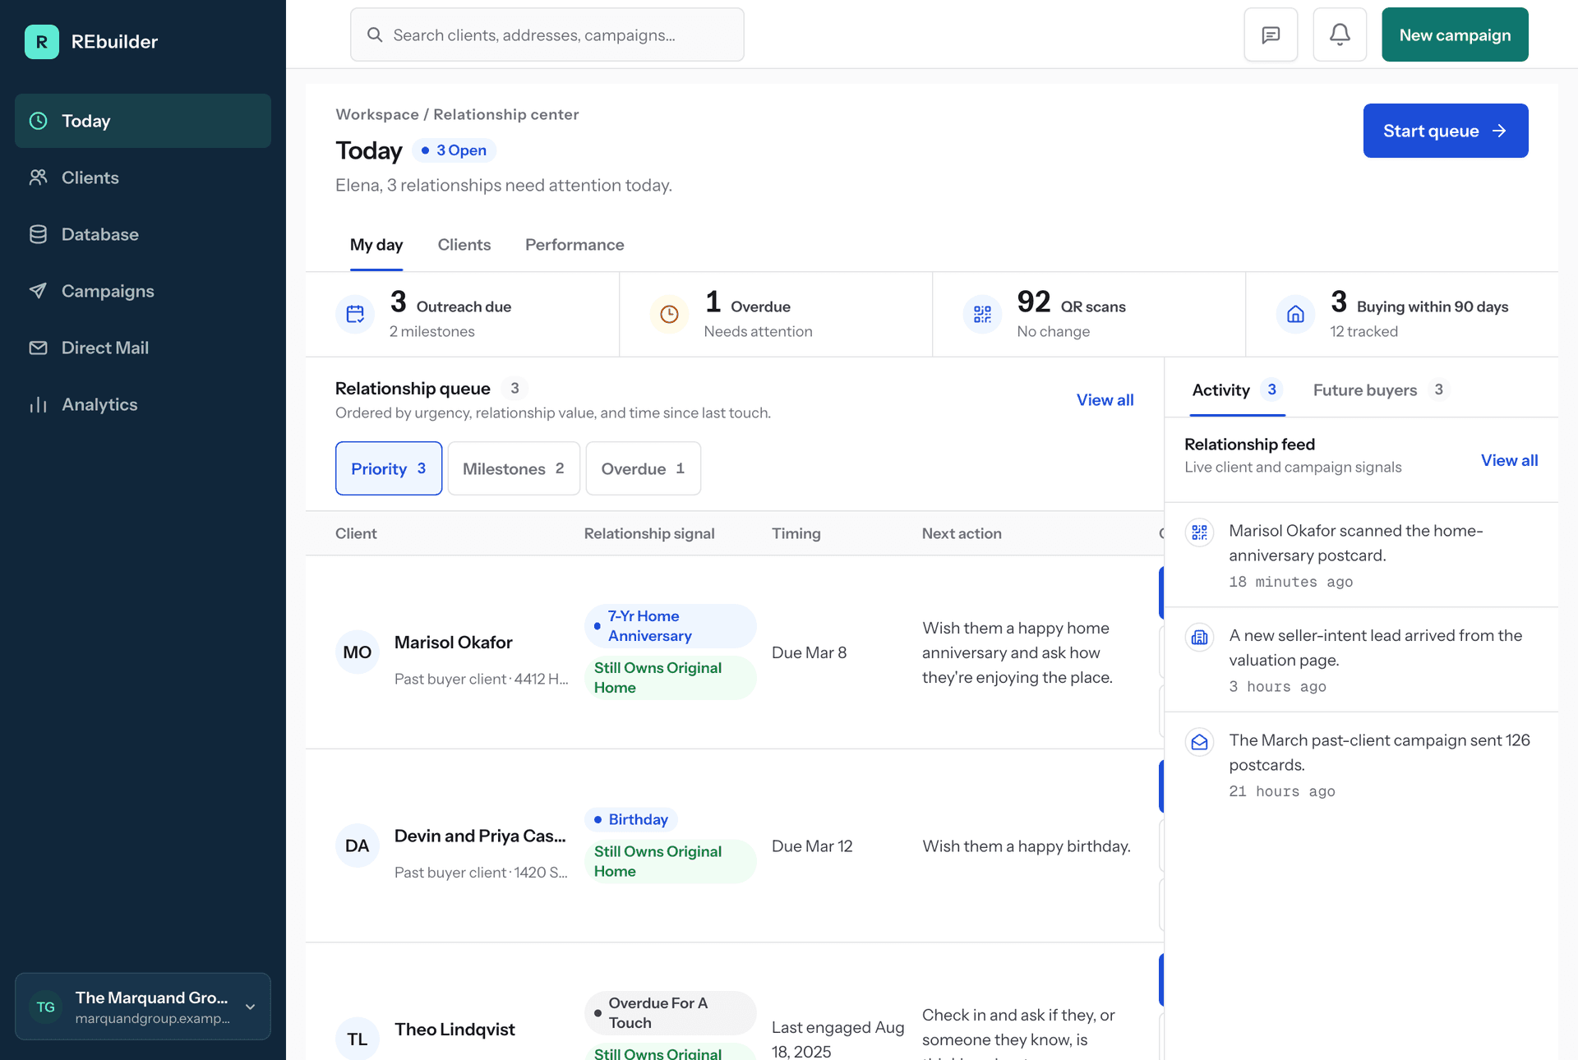This screenshot has height=1060, width=1578.
Task: Click the Buying within 90 days house icon
Action: [x=1295, y=315]
